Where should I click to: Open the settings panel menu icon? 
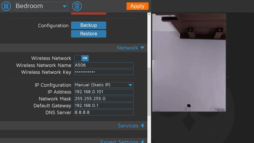6,6
